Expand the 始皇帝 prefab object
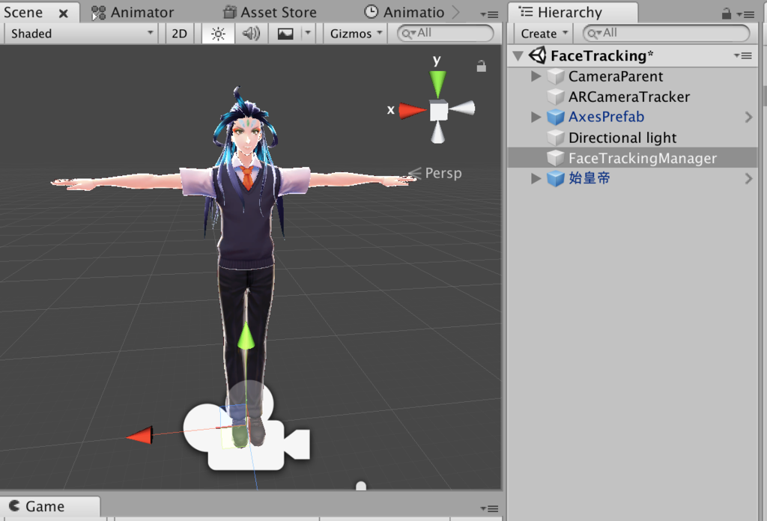This screenshot has width=767, height=521. [x=536, y=178]
